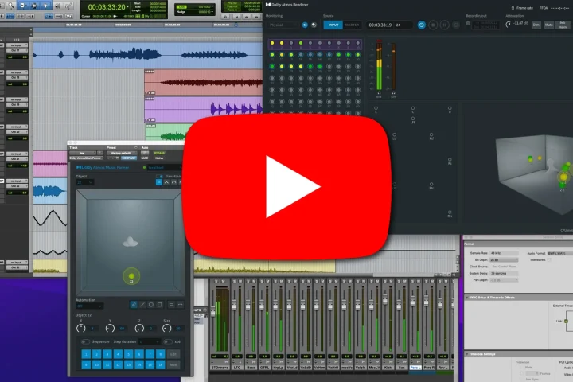Screen dimensions: 573x382
Task: Open the Pan Depth dropdown
Action: 504,280
